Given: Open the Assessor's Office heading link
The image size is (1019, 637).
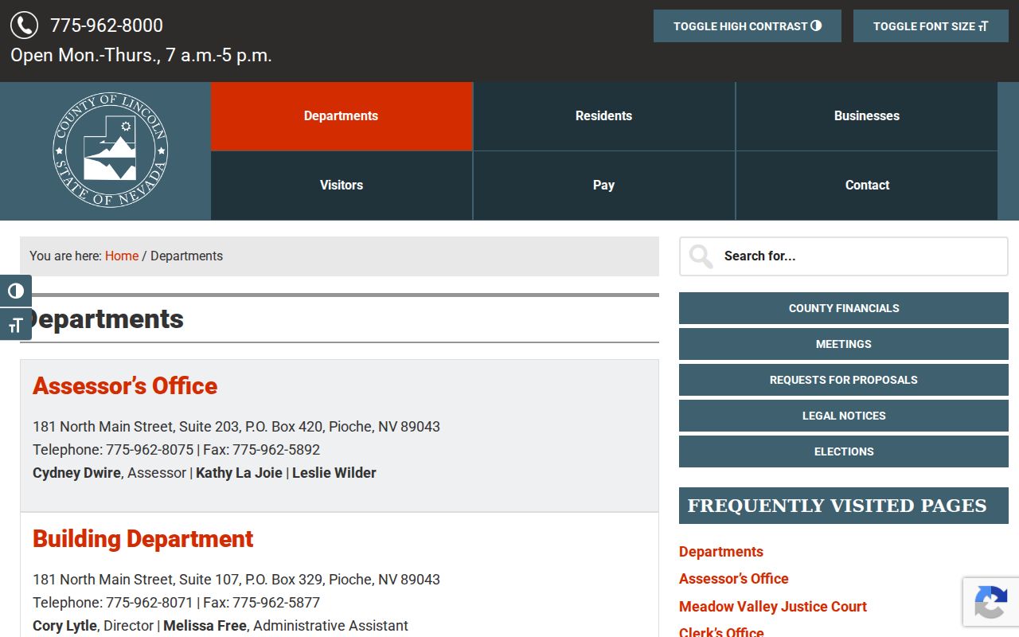Looking at the screenshot, I should (x=125, y=386).
